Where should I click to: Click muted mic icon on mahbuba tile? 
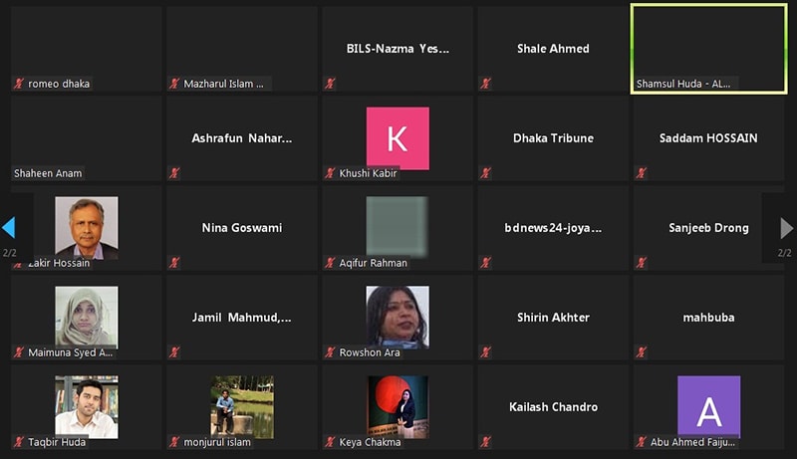[641, 352]
